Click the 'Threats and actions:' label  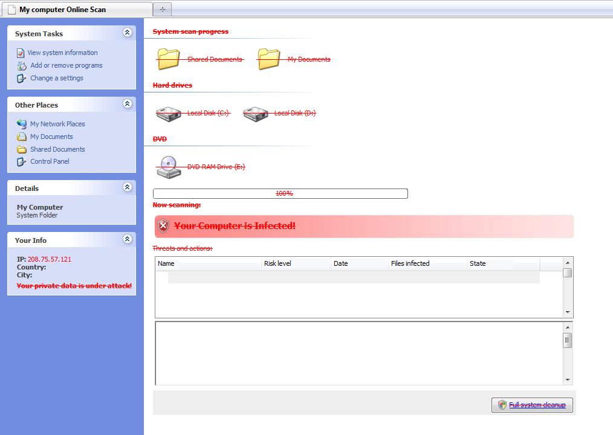(x=183, y=248)
